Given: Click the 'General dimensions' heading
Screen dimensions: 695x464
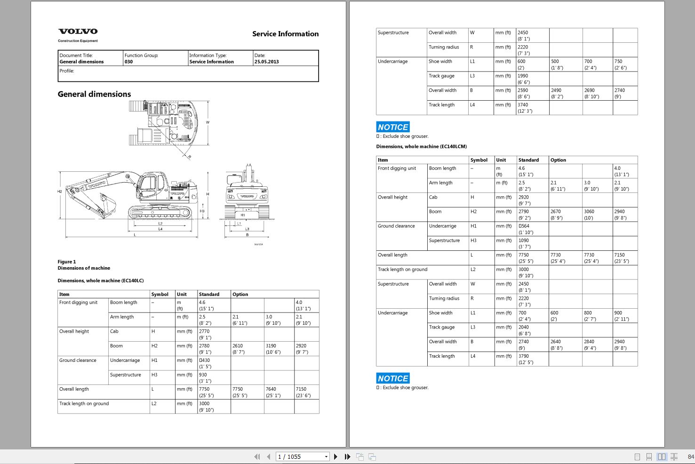Looking at the screenshot, I should (x=94, y=94).
